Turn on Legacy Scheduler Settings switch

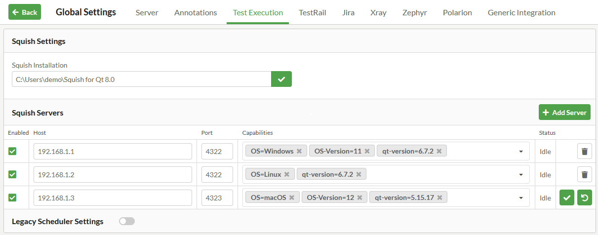click(127, 221)
